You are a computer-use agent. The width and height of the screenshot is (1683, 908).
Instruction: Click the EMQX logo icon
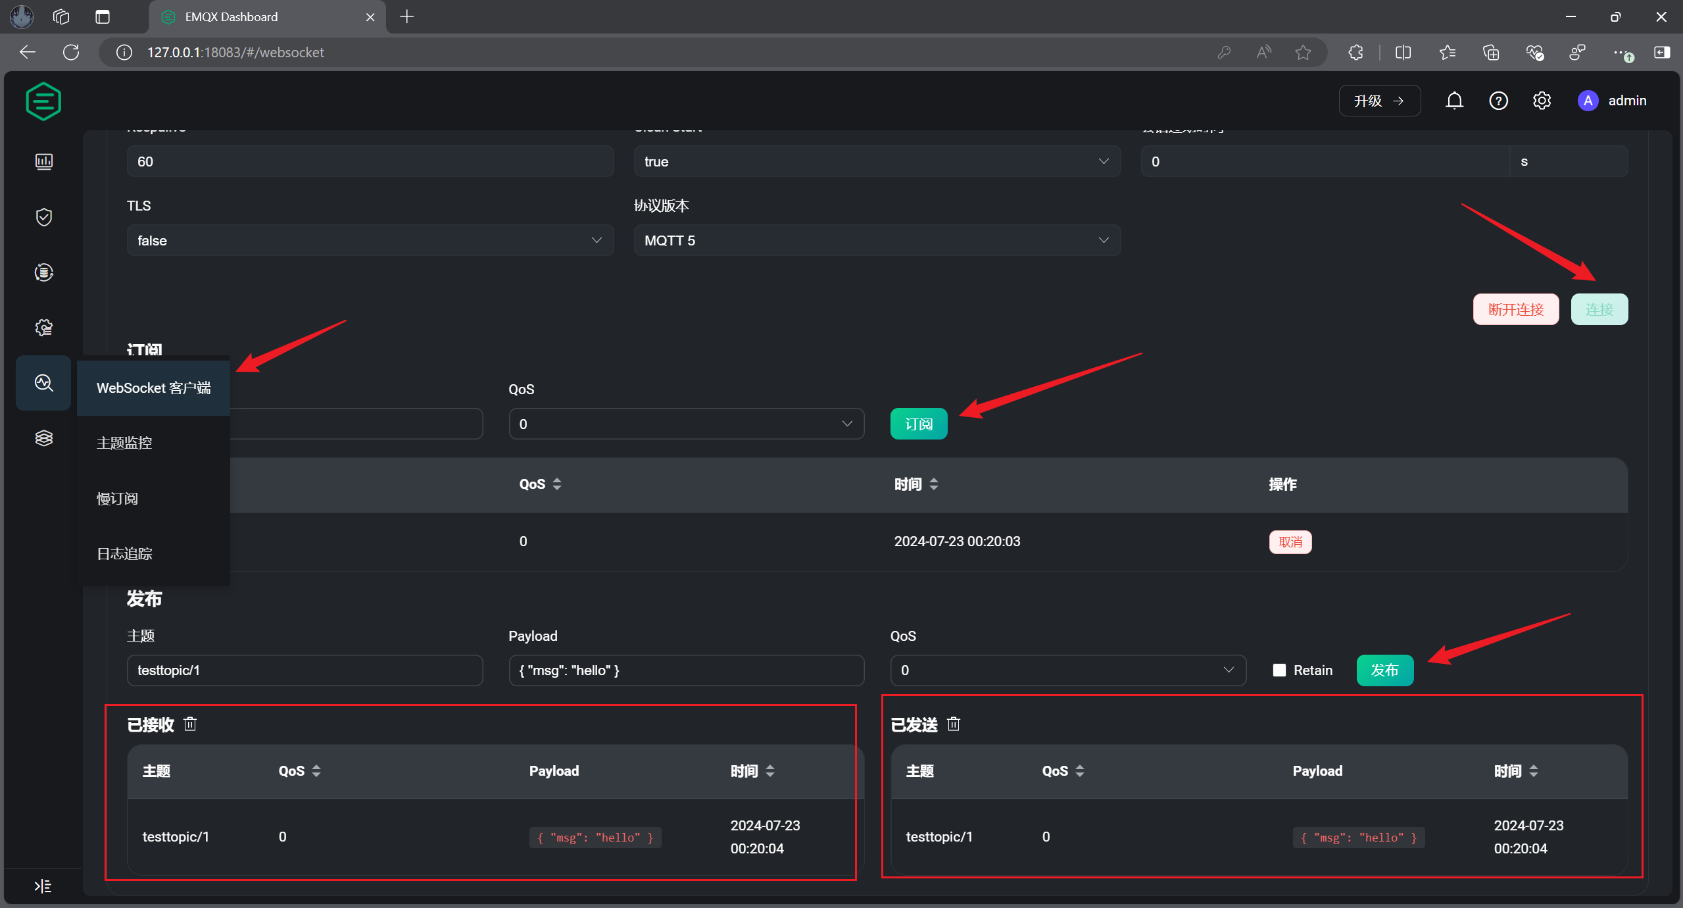[x=43, y=101]
